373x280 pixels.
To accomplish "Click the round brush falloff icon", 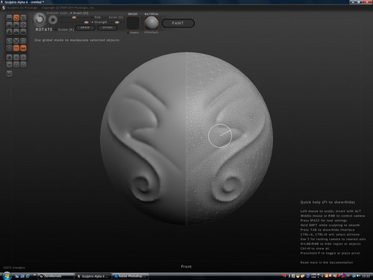I will [53, 19].
